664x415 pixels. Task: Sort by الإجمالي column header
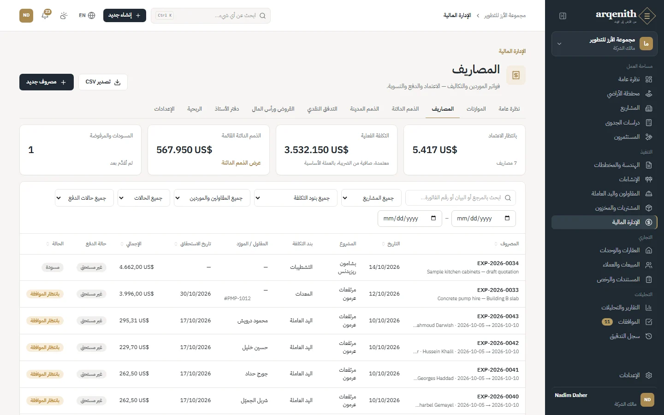[x=131, y=243]
